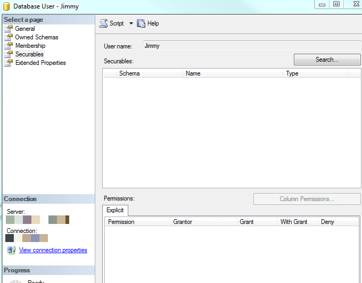Open Help from the toolbar

[153, 23]
